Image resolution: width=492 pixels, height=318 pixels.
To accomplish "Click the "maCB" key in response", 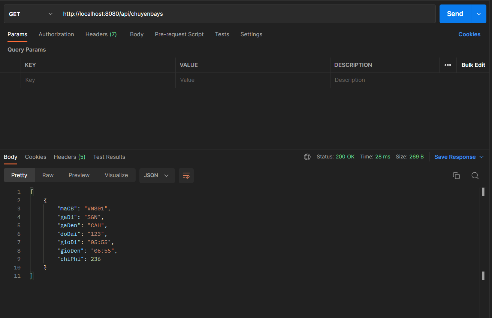I will pyautogui.click(x=67, y=209).
